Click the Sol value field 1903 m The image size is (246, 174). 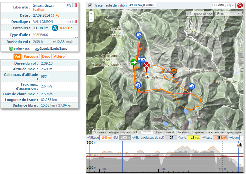(x=125, y=138)
